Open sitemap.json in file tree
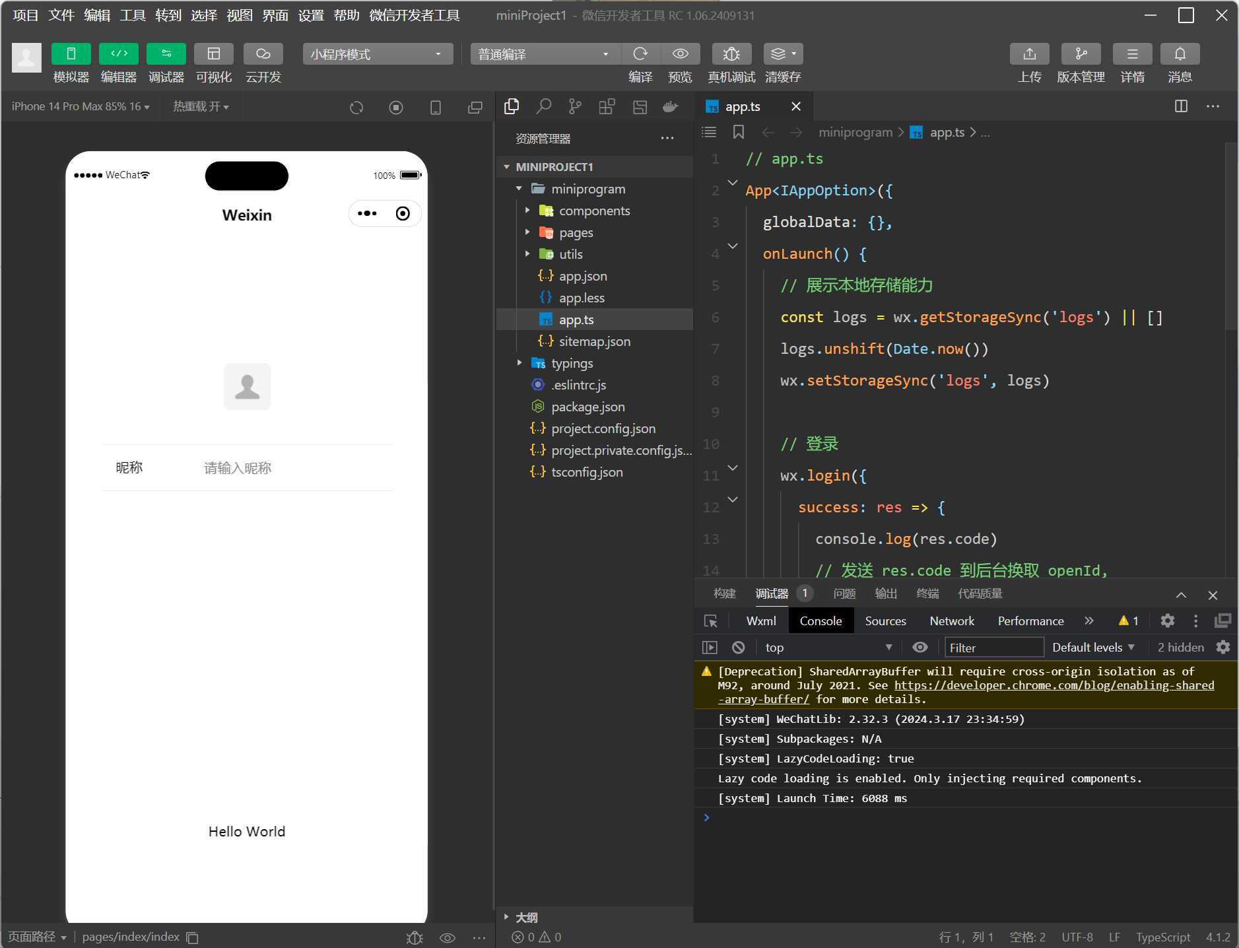Image resolution: width=1239 pixels, height=948 pixels. 594,341
